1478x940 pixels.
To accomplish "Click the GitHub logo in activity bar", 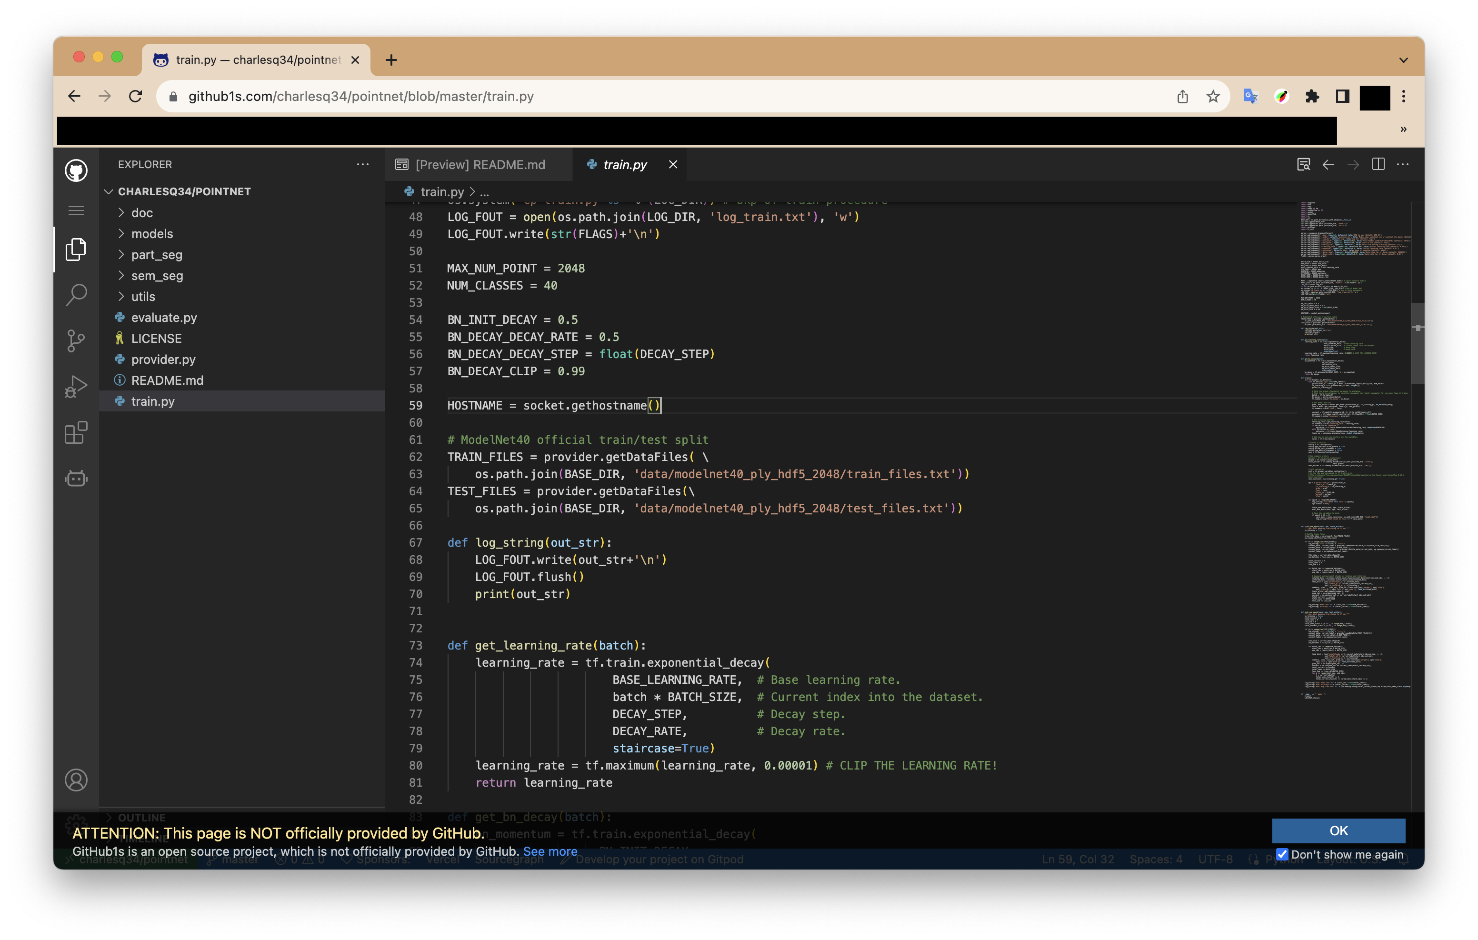I will point(76,170).
